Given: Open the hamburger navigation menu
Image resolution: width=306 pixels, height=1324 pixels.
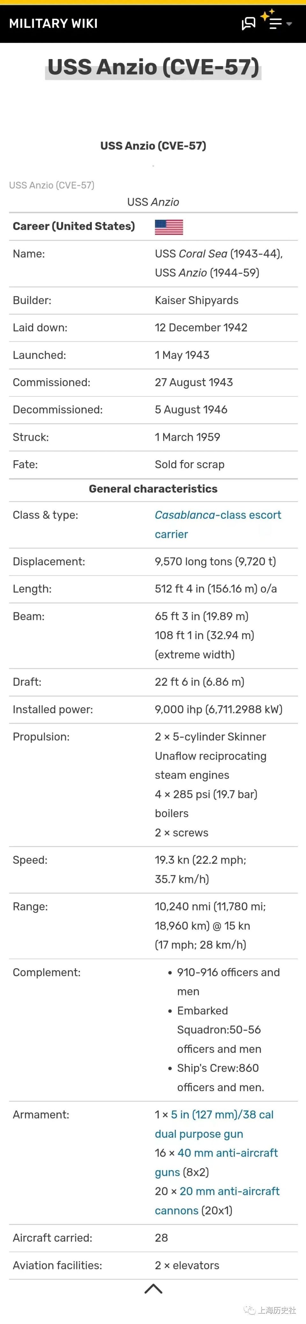Looking at the screenshot, I should 276,24.
